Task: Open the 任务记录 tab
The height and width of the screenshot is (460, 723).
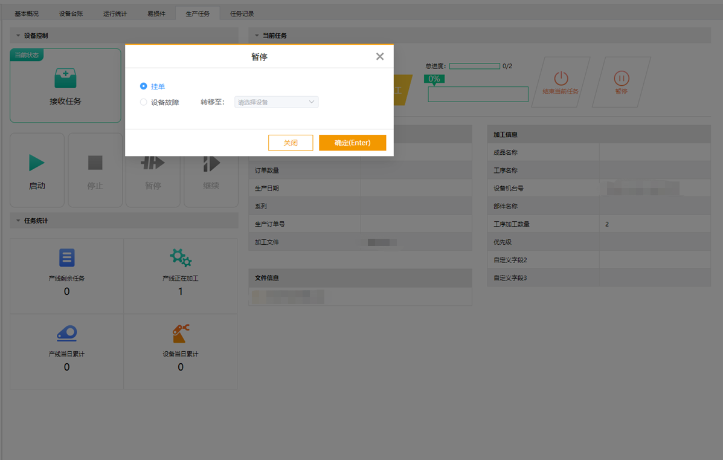Action: point(242,13)
